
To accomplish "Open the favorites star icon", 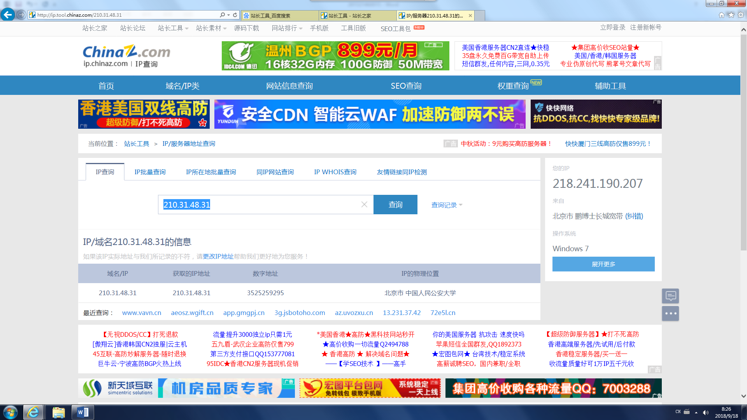I will (x=731, y=15).
